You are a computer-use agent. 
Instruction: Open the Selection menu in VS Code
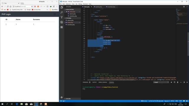pos(68,4)
